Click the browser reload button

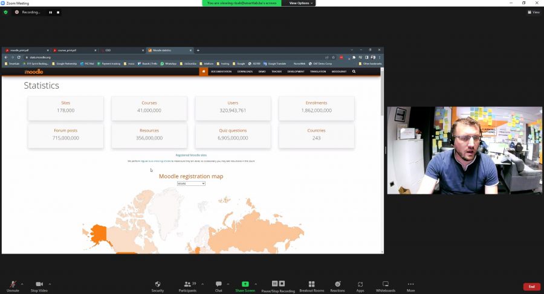[x=19, y=57]
